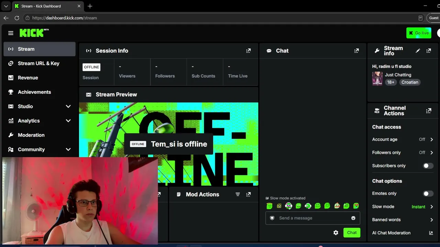The width and height of the screenshot is (440, 247).
Task: Insert the red-nosed clown emote
Action: 337,206
